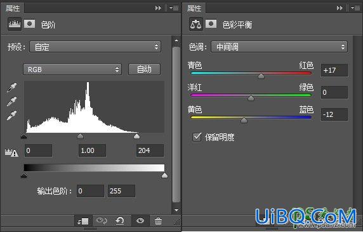View previous state icon in Levels panel
This screenshot has height=232, width=363.
click(101, 221)
